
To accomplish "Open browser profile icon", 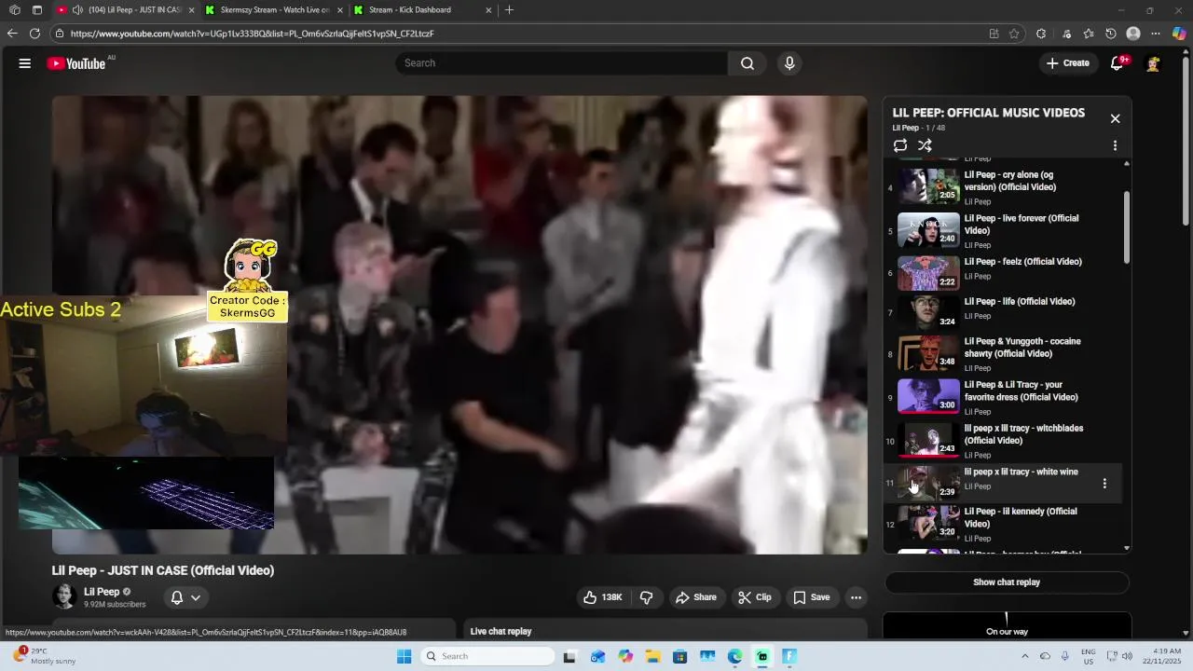I will point(1133,34).
